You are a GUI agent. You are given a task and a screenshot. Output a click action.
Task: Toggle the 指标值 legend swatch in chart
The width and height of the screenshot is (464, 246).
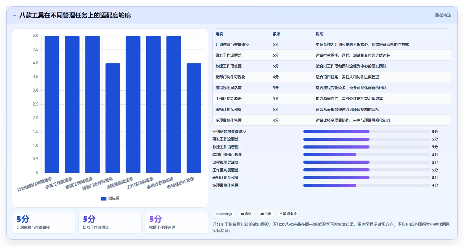[x=103, y=198]
